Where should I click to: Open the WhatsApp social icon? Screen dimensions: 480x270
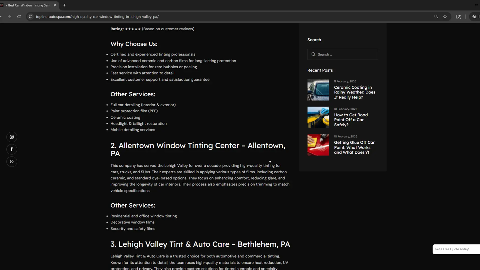[11, 161]
